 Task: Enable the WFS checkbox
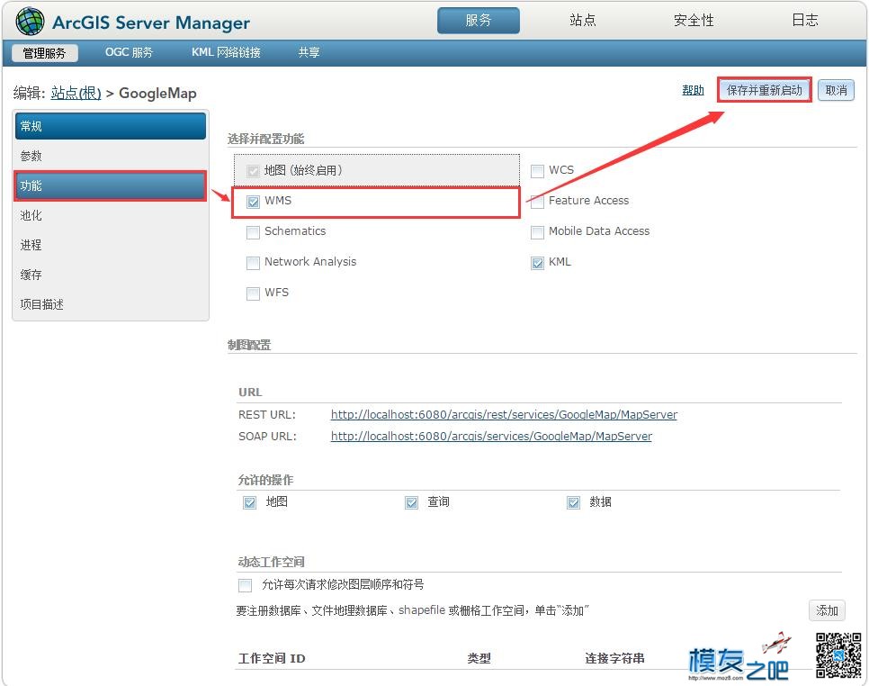tap(254, 293)
